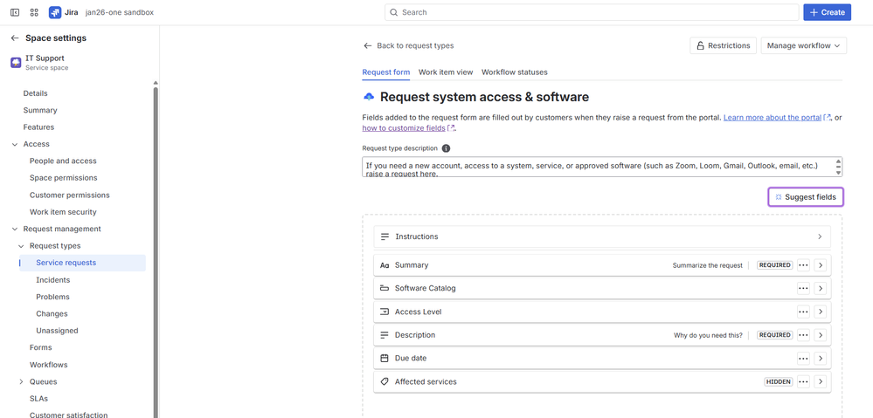
Task: Click the back arrow beside Space settings
Action: [x=15, y=38]
